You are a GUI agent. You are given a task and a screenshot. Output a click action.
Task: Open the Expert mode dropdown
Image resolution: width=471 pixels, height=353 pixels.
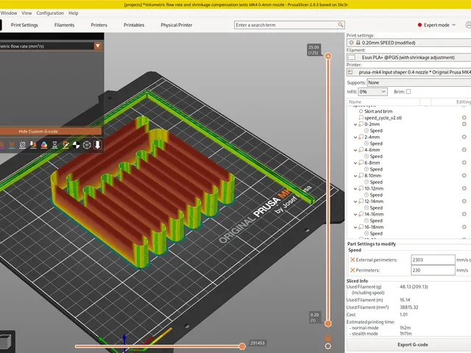[436, 25]
